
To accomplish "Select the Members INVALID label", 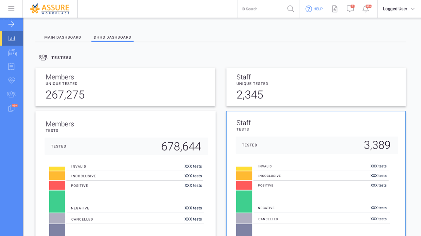I will pos(79,167).
